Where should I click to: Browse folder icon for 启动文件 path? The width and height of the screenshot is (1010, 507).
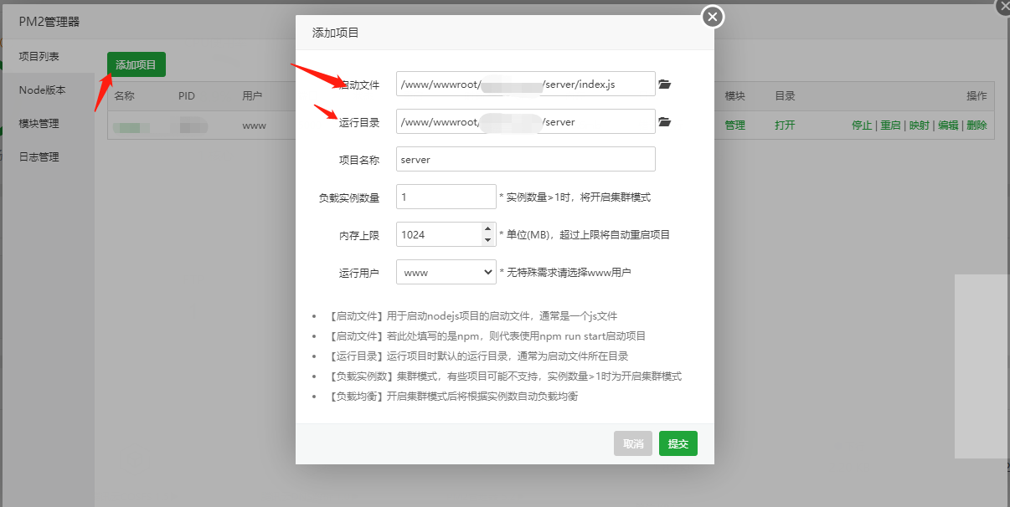[x=665, y=84]
